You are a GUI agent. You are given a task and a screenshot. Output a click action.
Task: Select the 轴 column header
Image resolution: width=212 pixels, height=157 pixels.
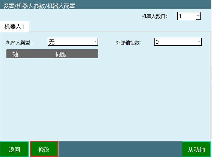15,54
